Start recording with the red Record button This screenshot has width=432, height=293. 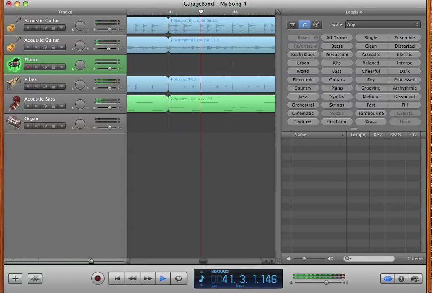(x=98, y=278)
